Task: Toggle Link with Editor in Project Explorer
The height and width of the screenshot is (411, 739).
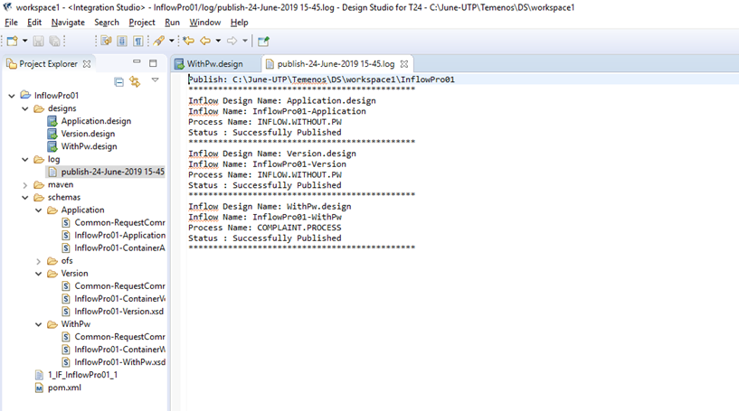Action: tap(135, 82)
